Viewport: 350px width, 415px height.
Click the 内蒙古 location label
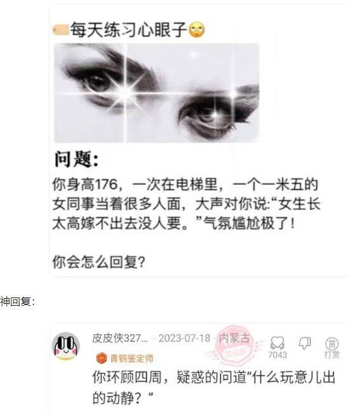[234, 338]
